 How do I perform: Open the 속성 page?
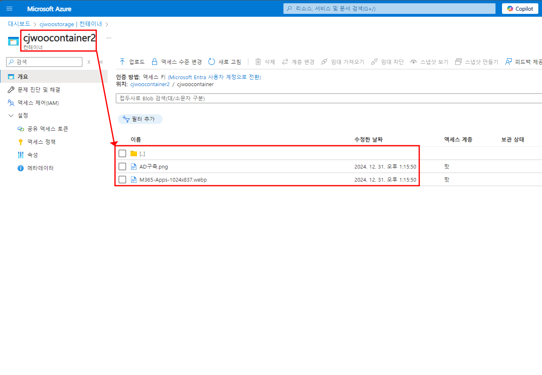(33, 155)
